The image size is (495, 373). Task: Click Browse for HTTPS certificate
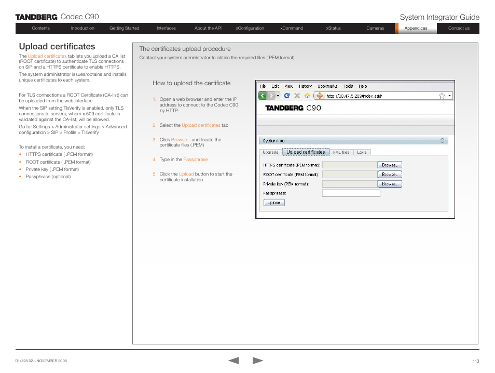(x=390, y=165)
